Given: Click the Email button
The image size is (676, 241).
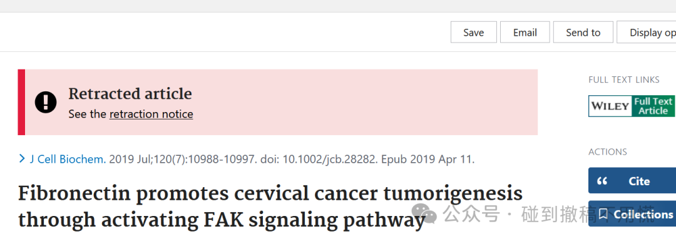Looking at the screenshot, I should click(x=525, y=33).
